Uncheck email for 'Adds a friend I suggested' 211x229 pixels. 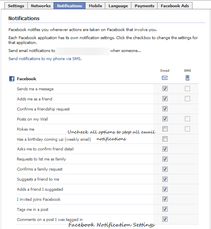click(165, 189)
